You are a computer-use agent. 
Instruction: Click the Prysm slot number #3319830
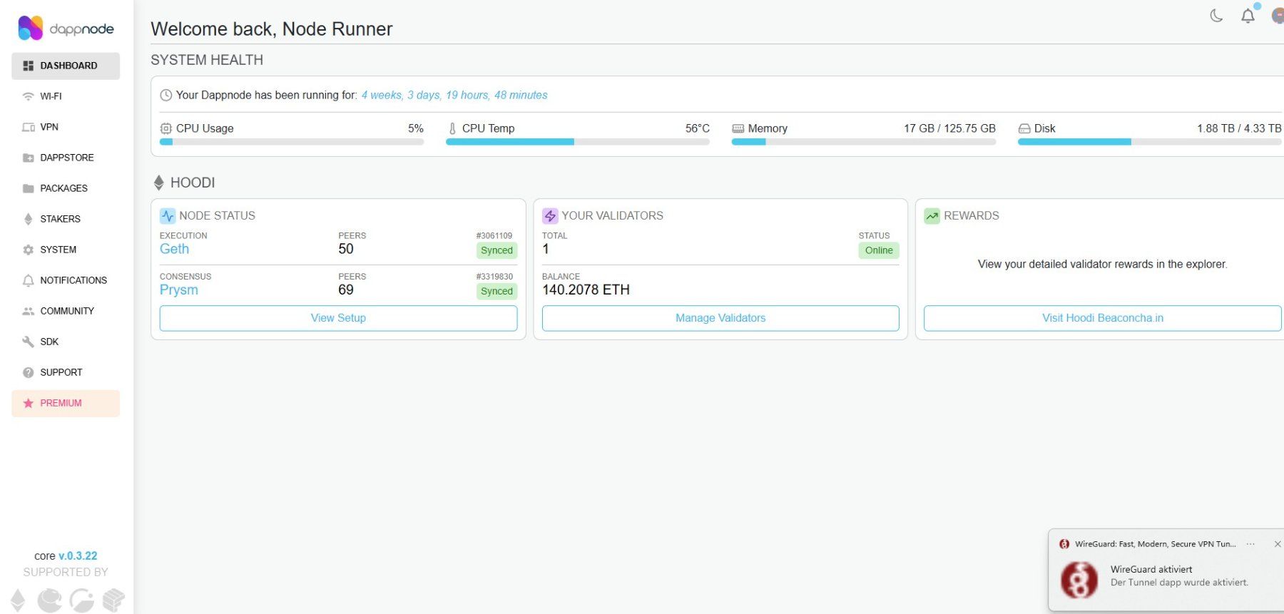pos(494,276)
